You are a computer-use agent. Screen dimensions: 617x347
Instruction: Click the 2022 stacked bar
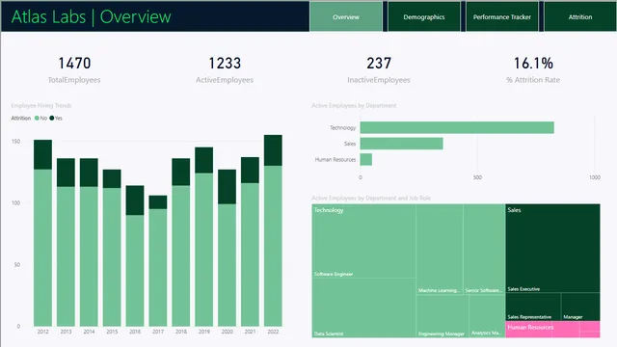point(273,230)
